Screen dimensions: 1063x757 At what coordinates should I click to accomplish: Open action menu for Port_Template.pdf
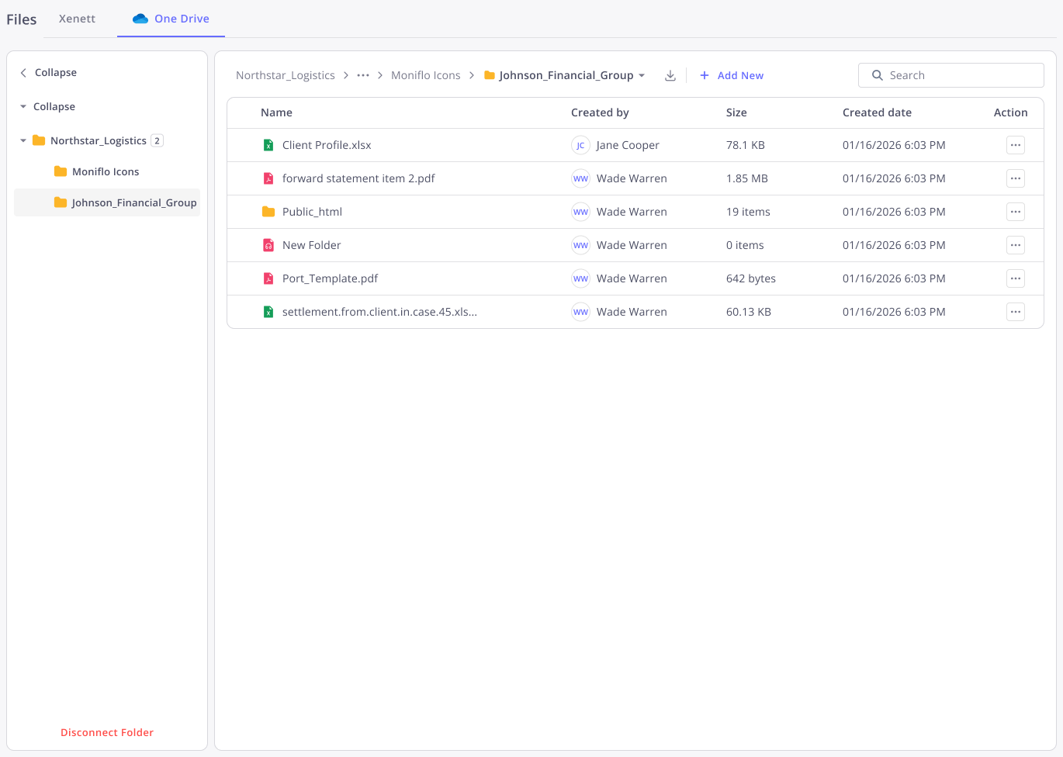tap(1016, 278)
